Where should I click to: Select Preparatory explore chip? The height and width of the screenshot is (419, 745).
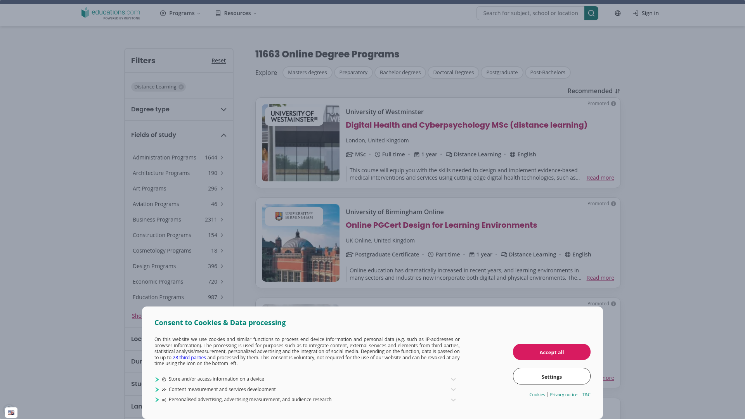point(353,73)
